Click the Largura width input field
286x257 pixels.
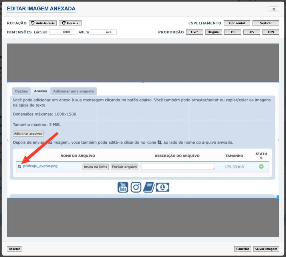coord(62,32)
